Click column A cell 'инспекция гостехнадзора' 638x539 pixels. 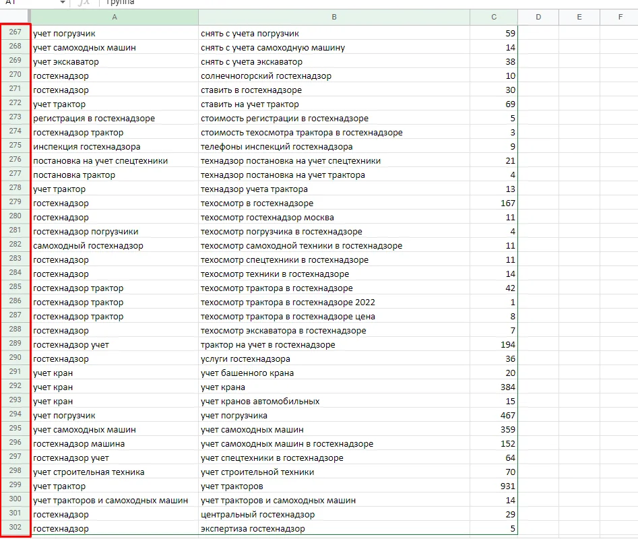pos(115,146)
